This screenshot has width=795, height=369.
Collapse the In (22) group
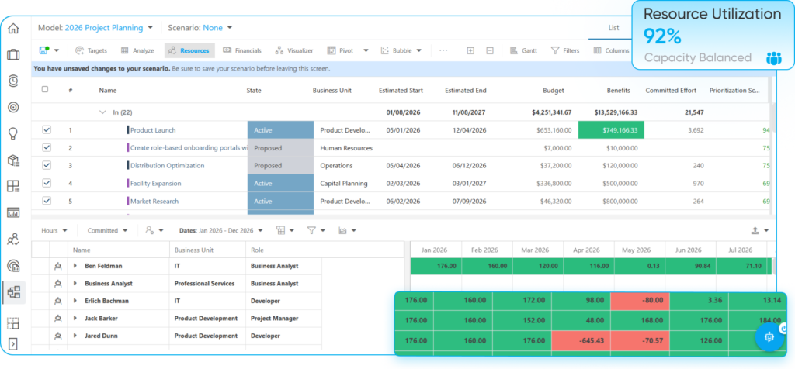tap(103, 112)
